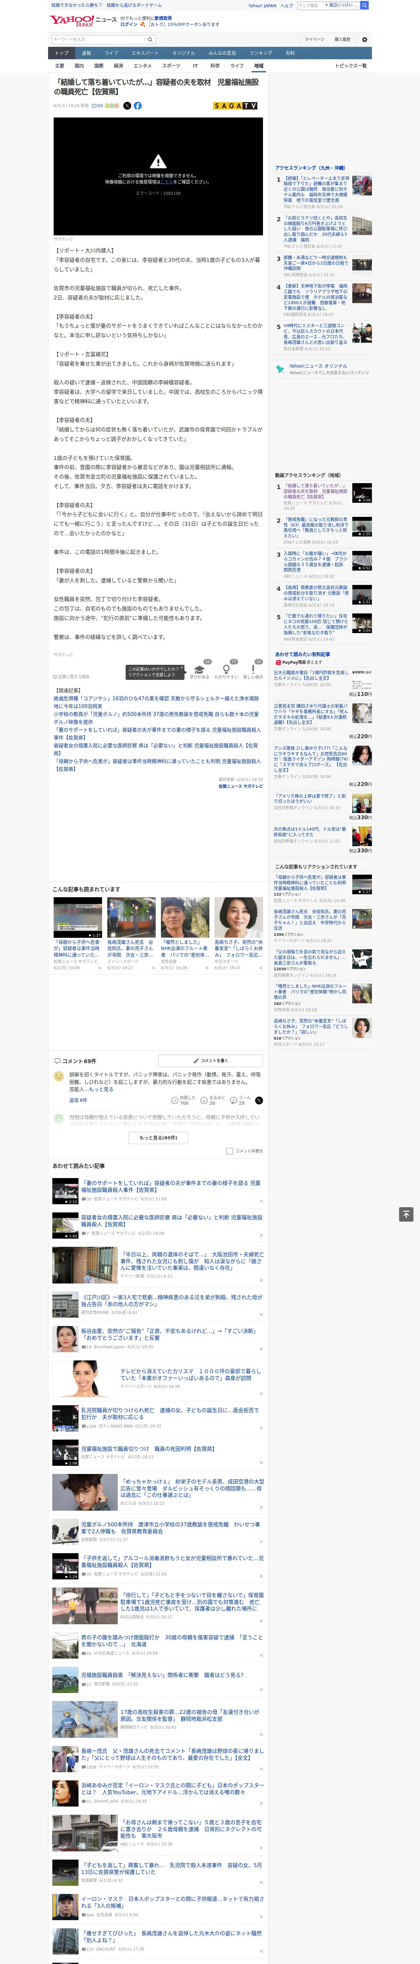Open the 児童福祉施設で職員切りつけ recommended article
The height and width of the screenshot is (1964, 420).
148,1448
